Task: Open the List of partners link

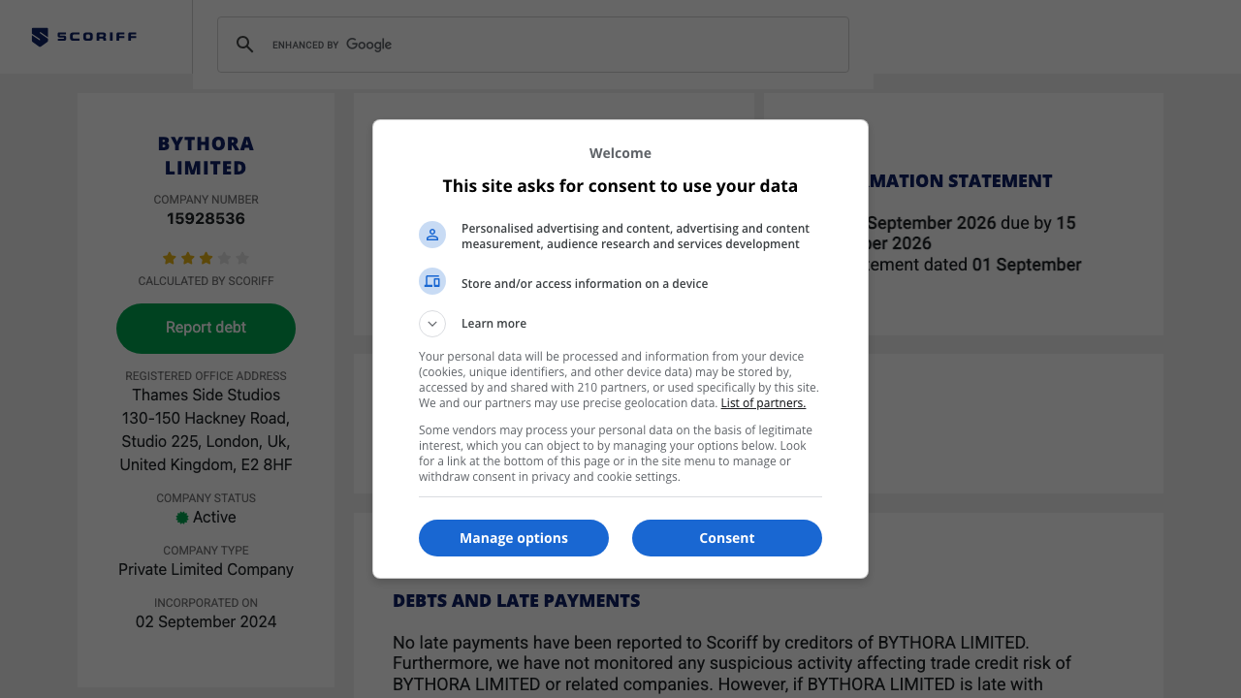Action: tap(763, 402)
